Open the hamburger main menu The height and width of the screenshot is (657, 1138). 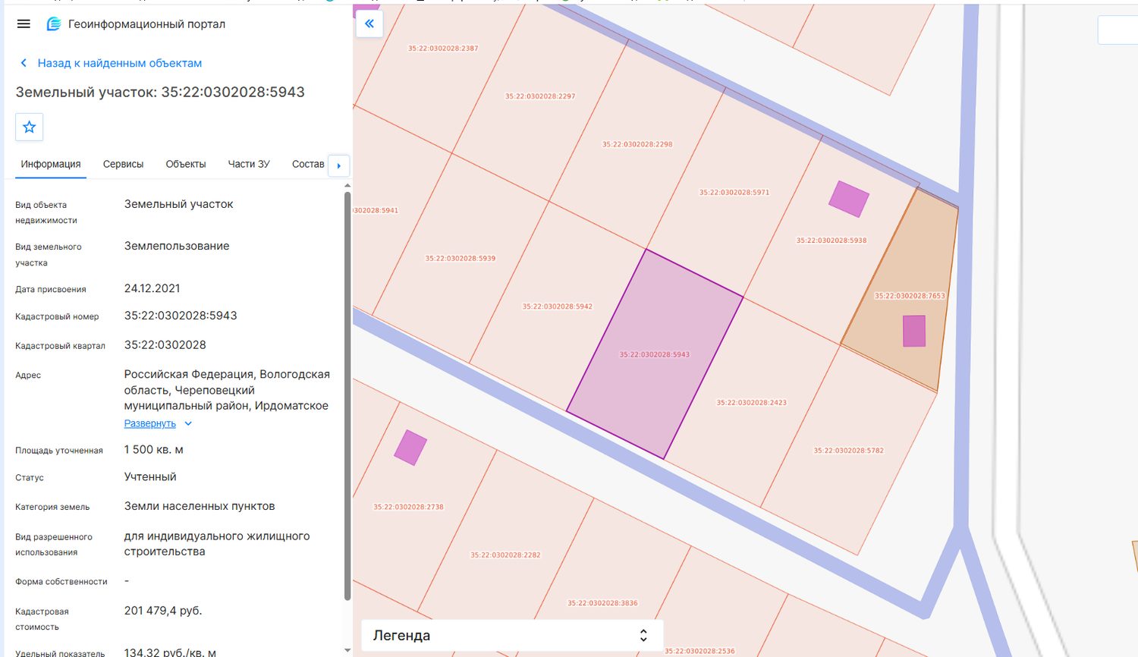(24, 24)
